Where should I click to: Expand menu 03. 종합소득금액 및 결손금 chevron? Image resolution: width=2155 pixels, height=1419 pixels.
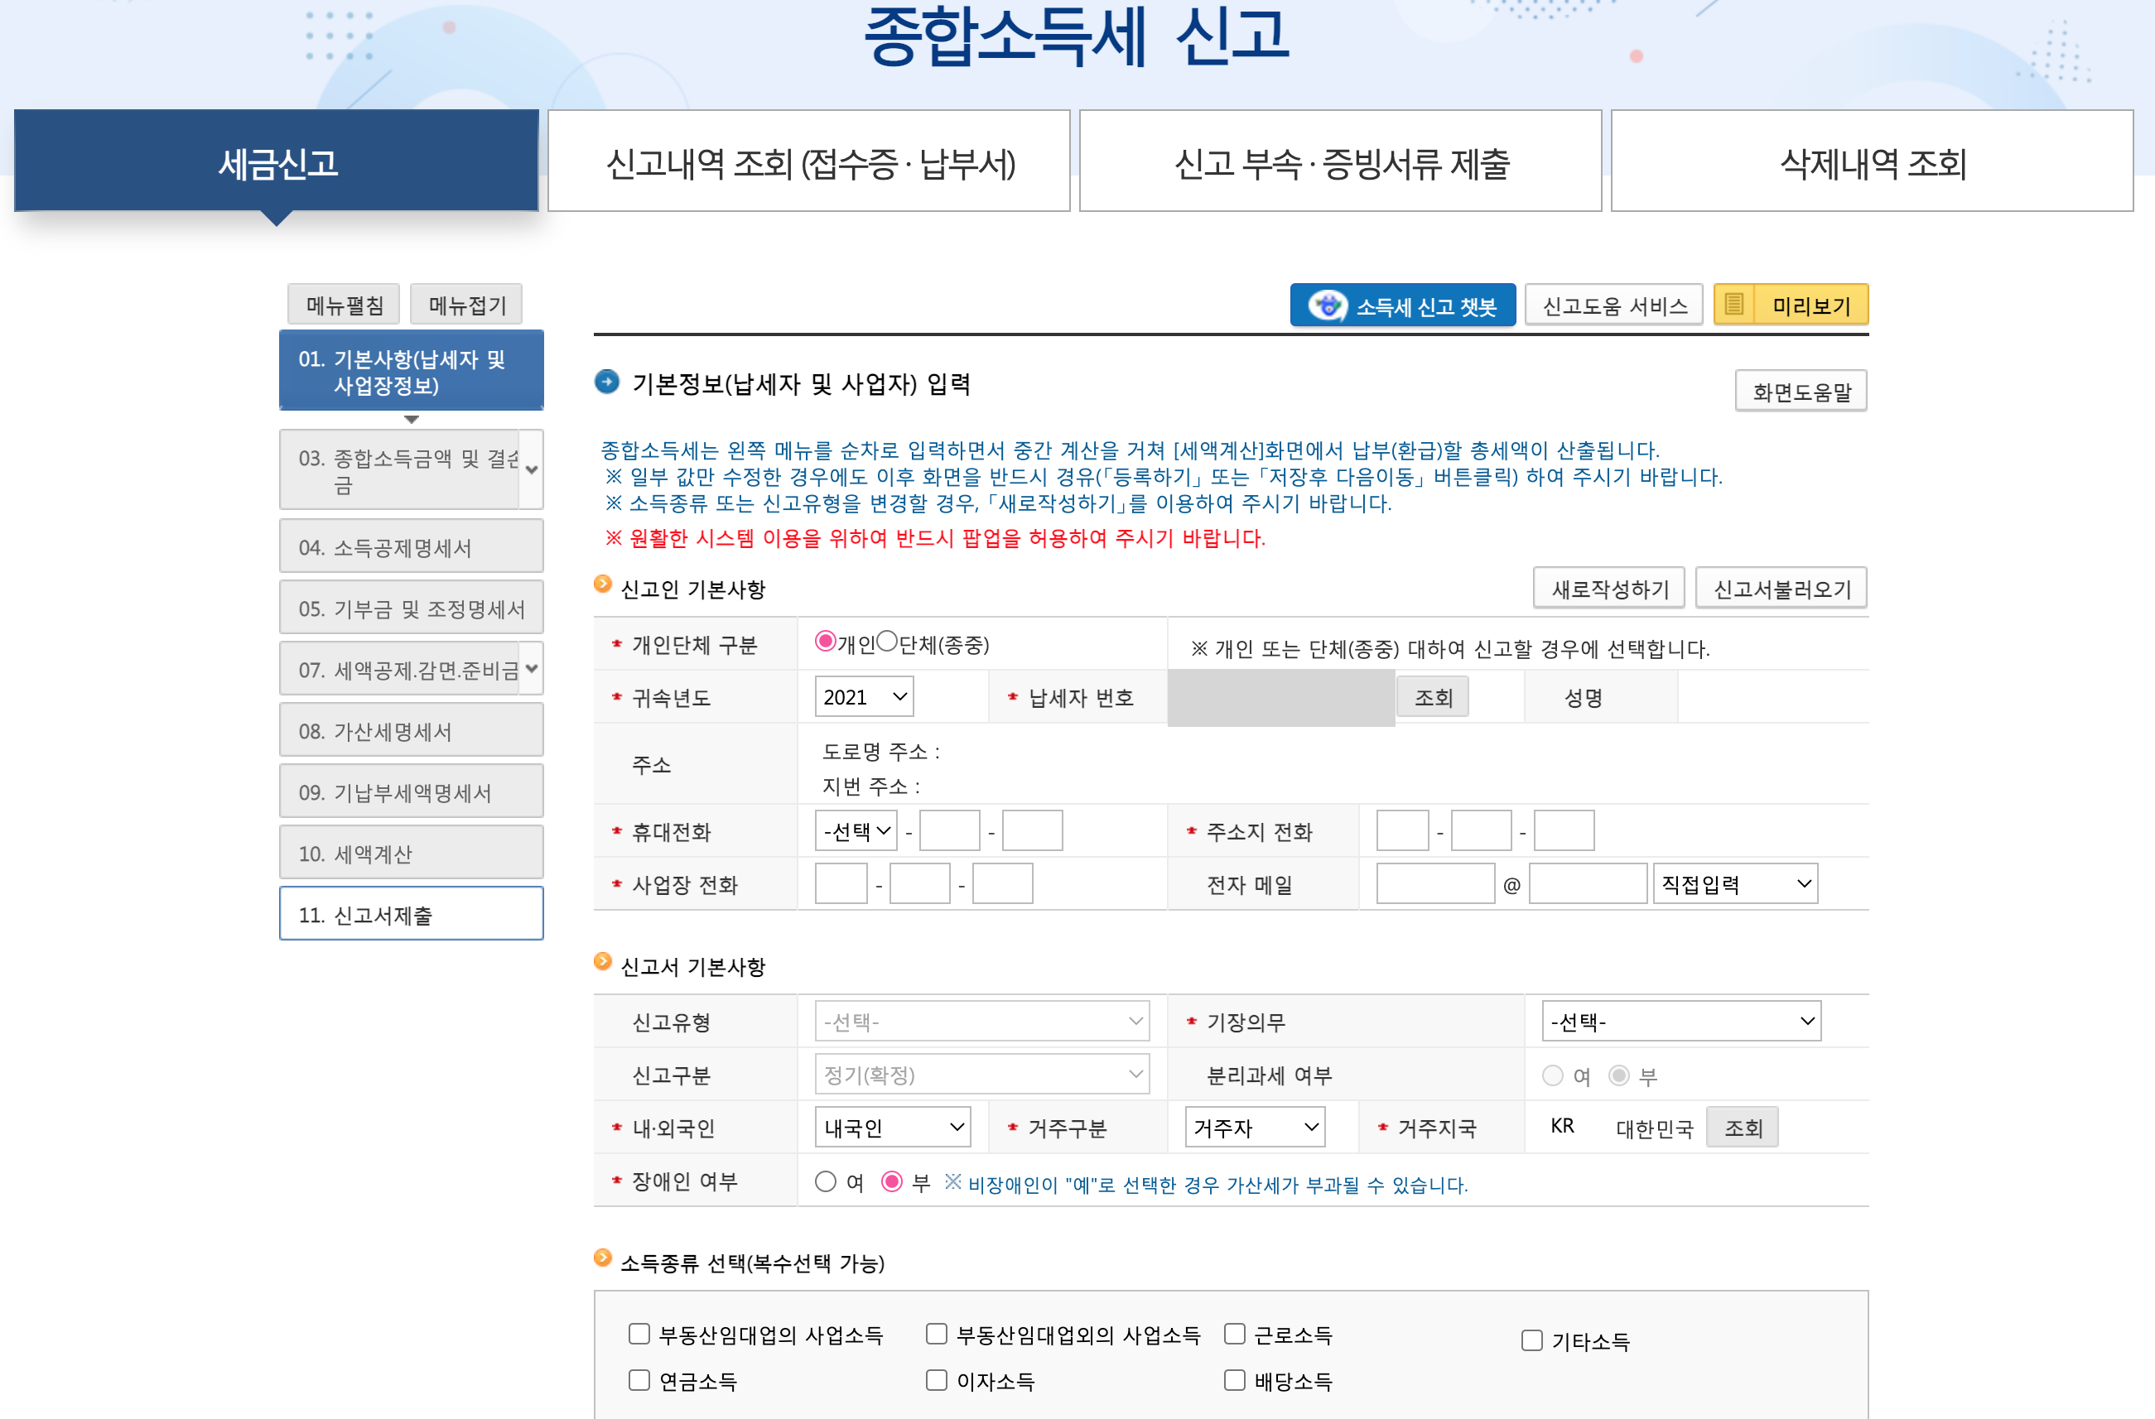coord(532,469)
